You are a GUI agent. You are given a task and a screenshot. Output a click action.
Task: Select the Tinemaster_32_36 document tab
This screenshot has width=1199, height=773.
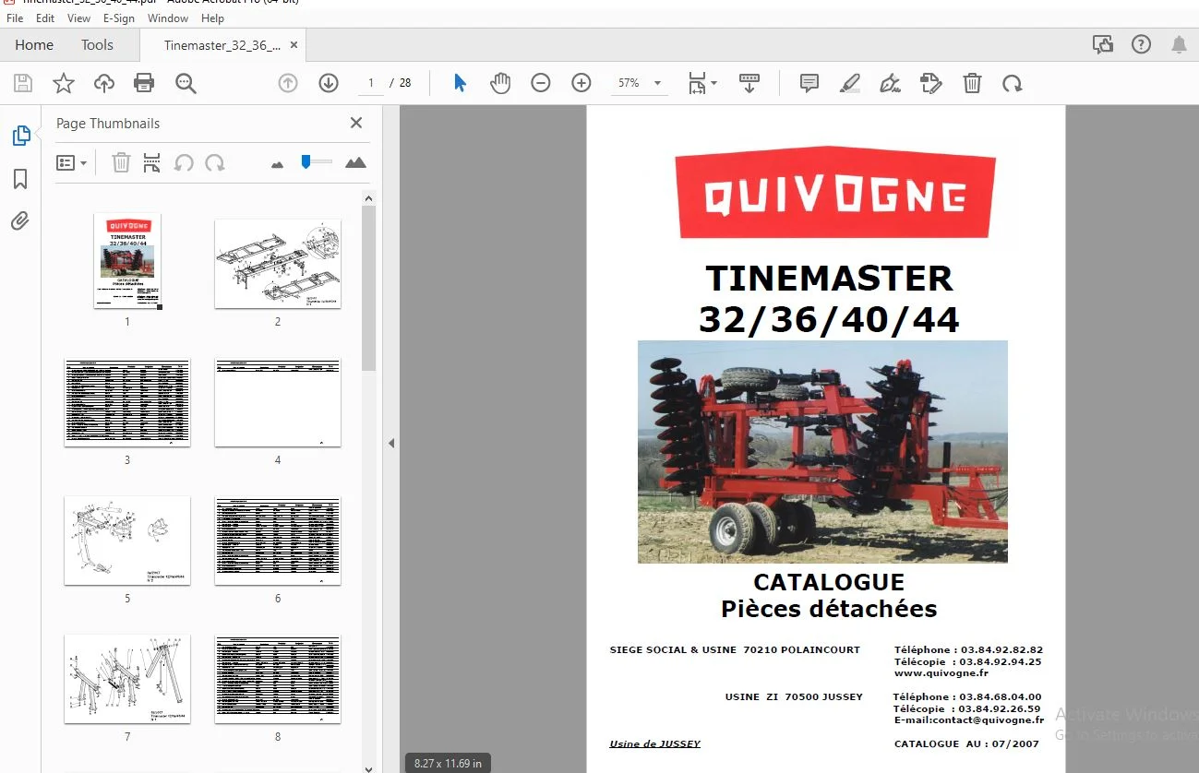pos(222,45)
